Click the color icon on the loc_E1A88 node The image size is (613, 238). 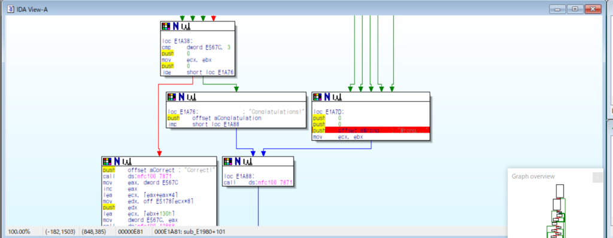click(227, 161)
